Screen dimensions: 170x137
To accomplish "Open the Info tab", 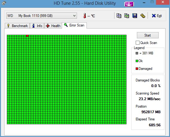I will pyautogui.click(x=37, y=26).
